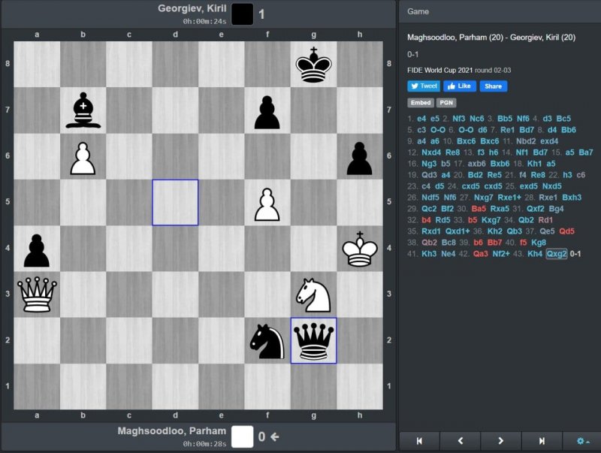Select the black knight on f2
601x453 pixels.
pyautogui.click(x=267, y=341)
